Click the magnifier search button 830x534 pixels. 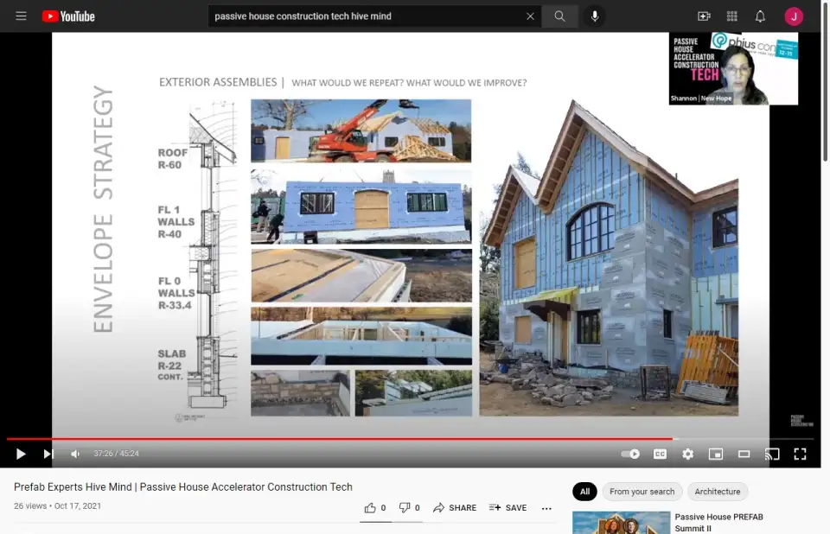(560, 16)
